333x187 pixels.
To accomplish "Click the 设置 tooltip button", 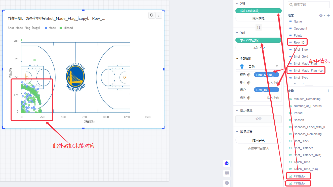I will point(258,119).
